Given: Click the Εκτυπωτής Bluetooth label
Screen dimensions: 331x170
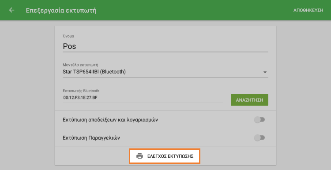Looking at the screenshot, I should point(81,91).
